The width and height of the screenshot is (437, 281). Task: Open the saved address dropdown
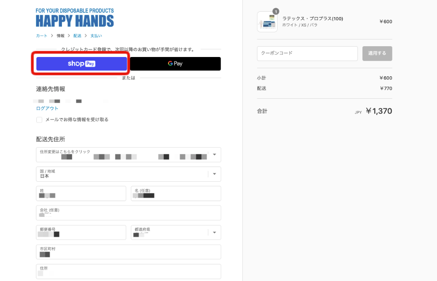[x=128, y=154]
